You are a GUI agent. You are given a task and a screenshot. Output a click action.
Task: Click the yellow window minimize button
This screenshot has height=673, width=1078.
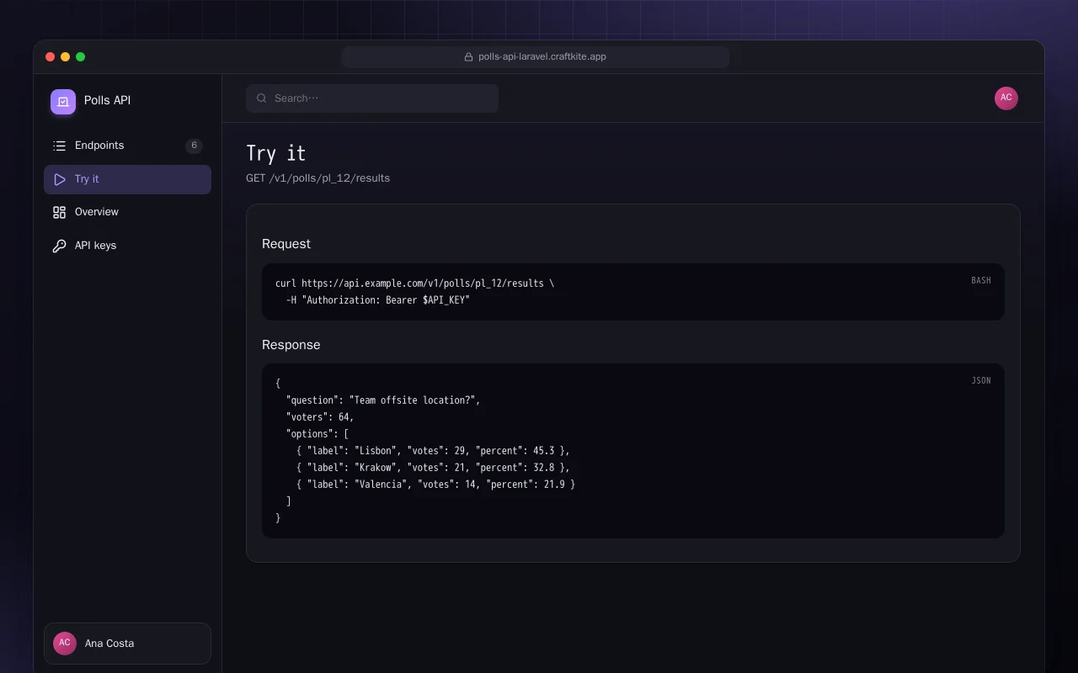pyautogui.click(x=66, y=57)
